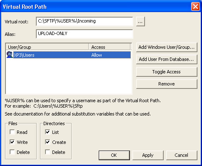The height and width of the screenshot is (166, 202).
Task: Click the XP3\Users group icon
Action: click(x=10, y=55)
